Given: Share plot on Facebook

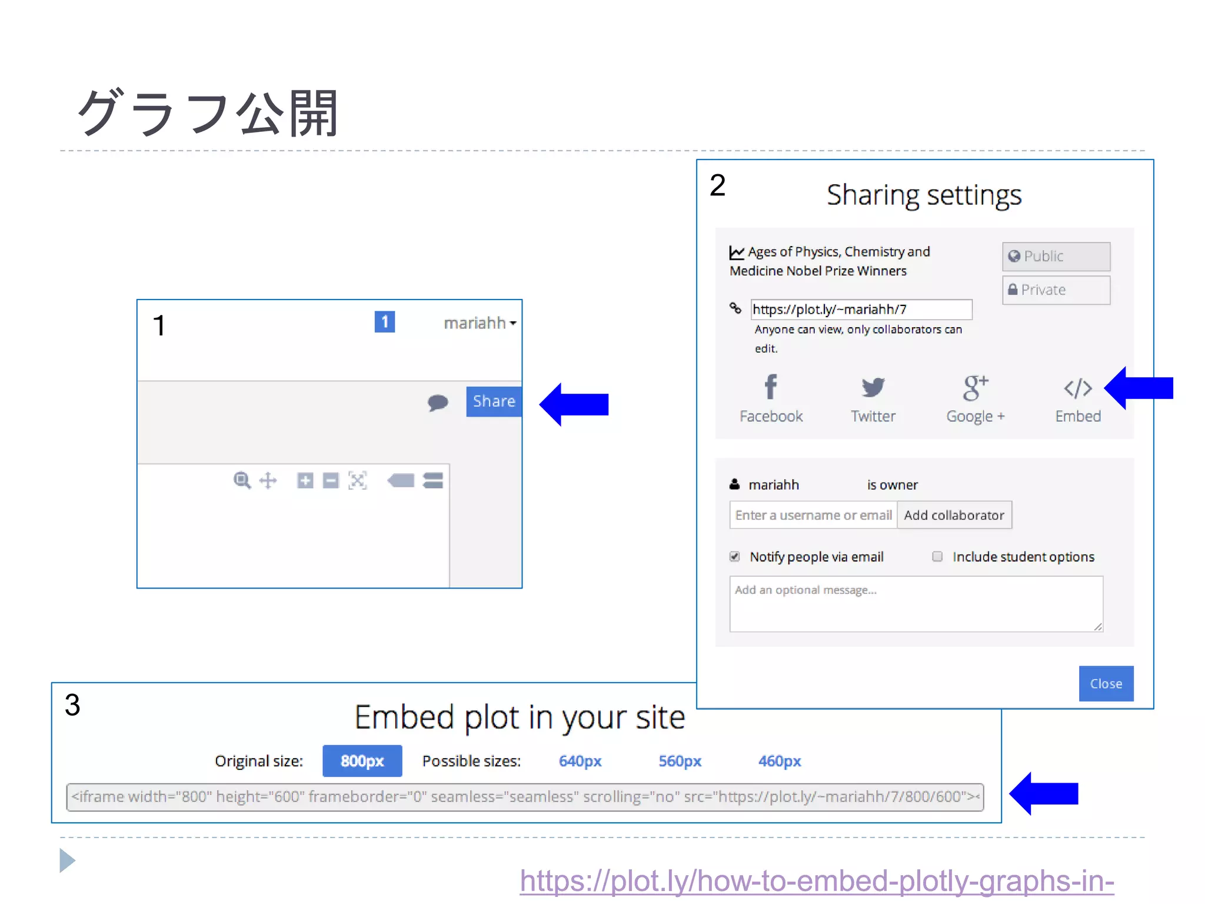Looking at the screenshot, I should pyautogui.click(x=771, y=398).
